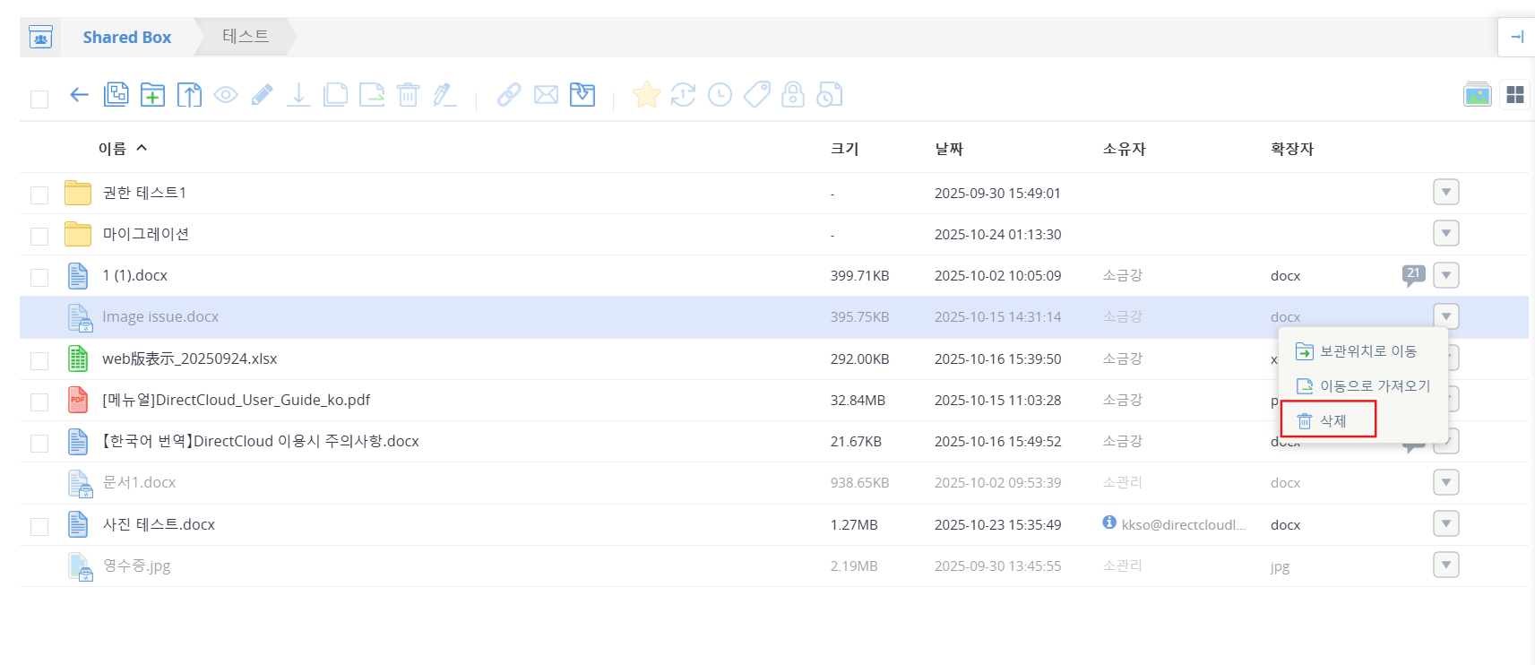Click the new folder icon with plus
Image resolution: width=1535 pixels, height=665 pixels.
(152, 95)
